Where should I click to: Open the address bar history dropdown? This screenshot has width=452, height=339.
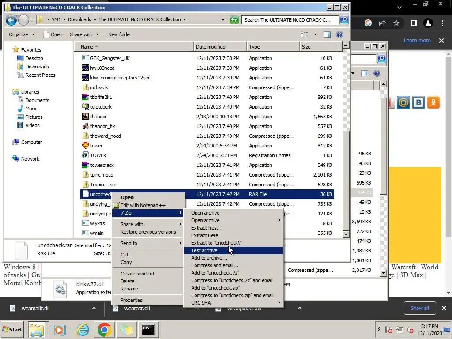click(x=223, y=19)
